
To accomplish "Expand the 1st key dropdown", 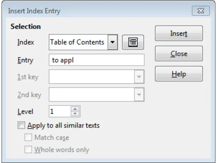I will pyautogui.click(x=138, y=77).
